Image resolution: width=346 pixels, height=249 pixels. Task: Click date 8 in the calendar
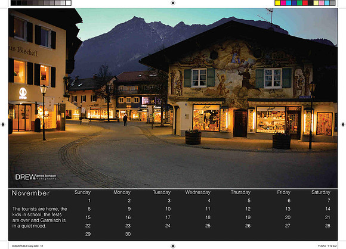(x=89, y=209)
